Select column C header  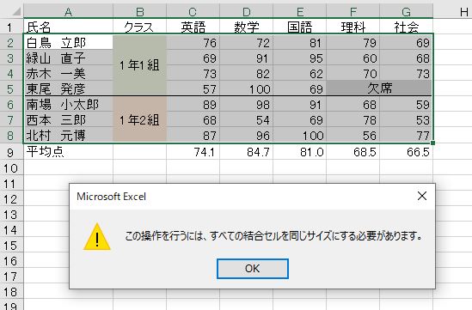193,12
